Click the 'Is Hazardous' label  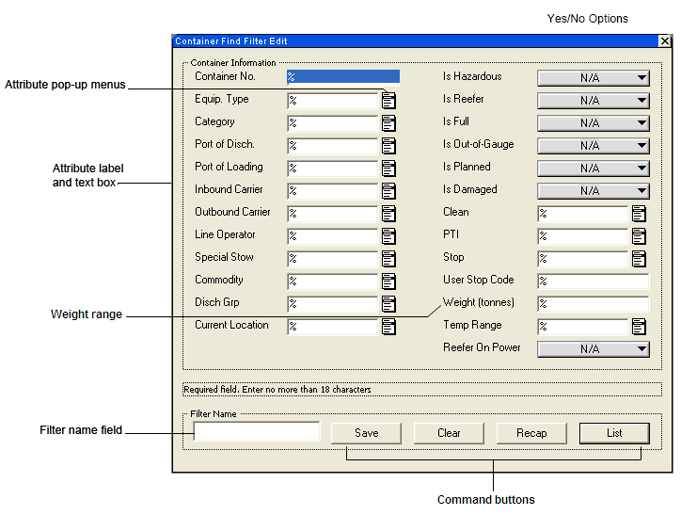[472, 76]
